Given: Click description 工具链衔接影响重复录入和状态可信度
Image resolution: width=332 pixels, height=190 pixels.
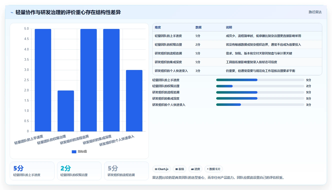Looking at the screenshot, I should coord(251,62).
